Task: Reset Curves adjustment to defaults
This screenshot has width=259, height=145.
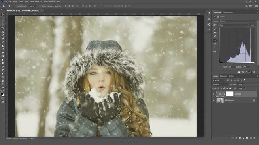Action: click(246, 72)
